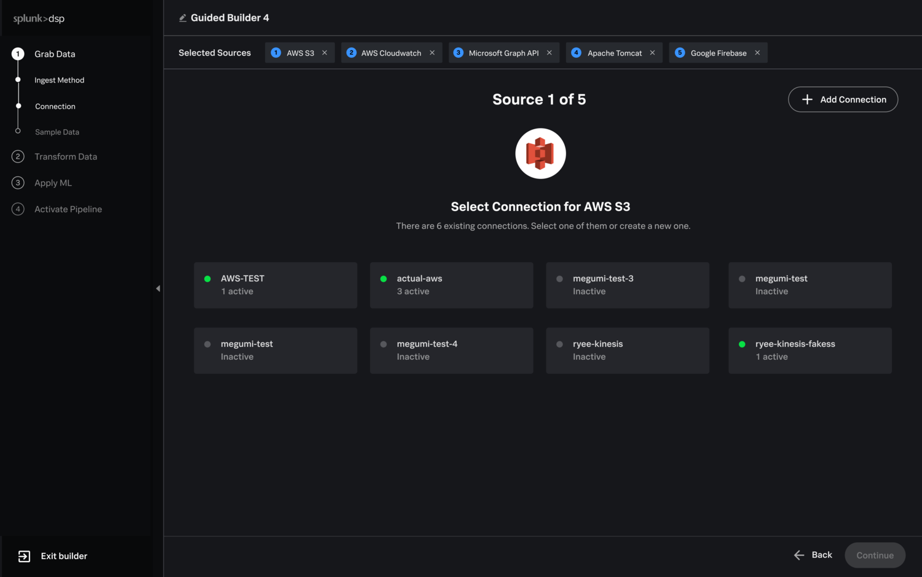Click number 1 badge on AWS S3 chip
The height and width of the screenshot is (577, 922).
click(276, 53)
